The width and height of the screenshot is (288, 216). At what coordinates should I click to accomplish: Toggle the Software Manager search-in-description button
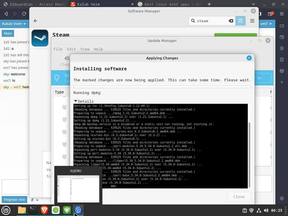tap(240, 21)
